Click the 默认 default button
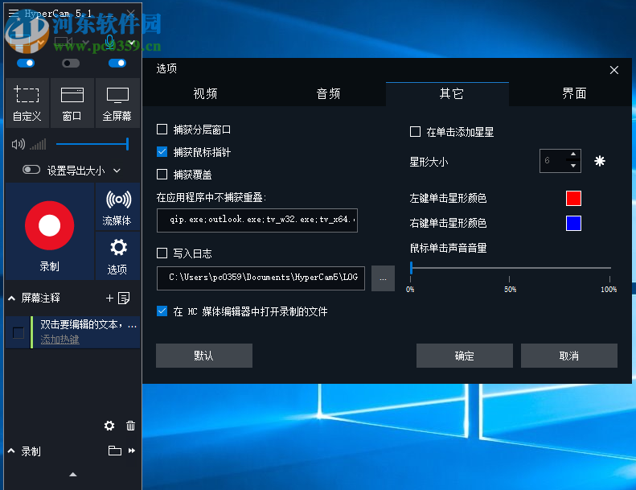 [x=204, y=356]
